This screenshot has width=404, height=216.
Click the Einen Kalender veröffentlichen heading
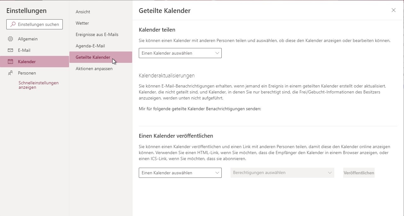(176, 136)
